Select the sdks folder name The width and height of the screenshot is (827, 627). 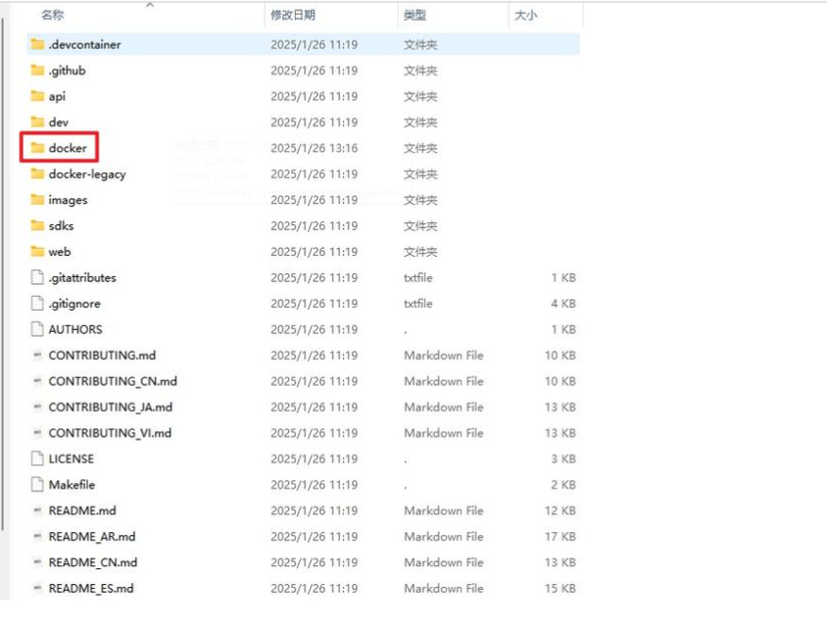pos(61,225)
